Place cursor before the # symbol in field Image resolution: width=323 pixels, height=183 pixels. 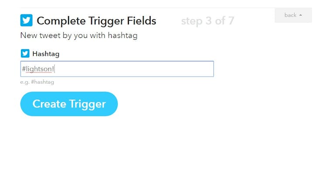click(22, 69)
